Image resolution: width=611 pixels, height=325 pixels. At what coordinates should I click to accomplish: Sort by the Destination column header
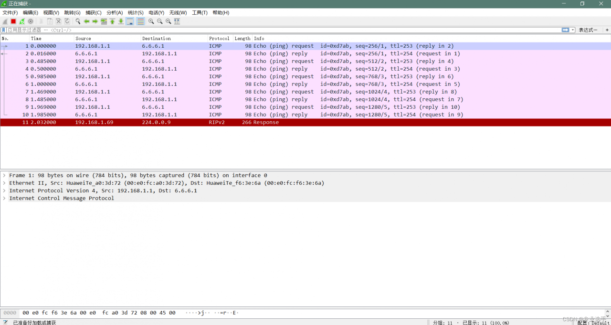[x=174, y=38]
